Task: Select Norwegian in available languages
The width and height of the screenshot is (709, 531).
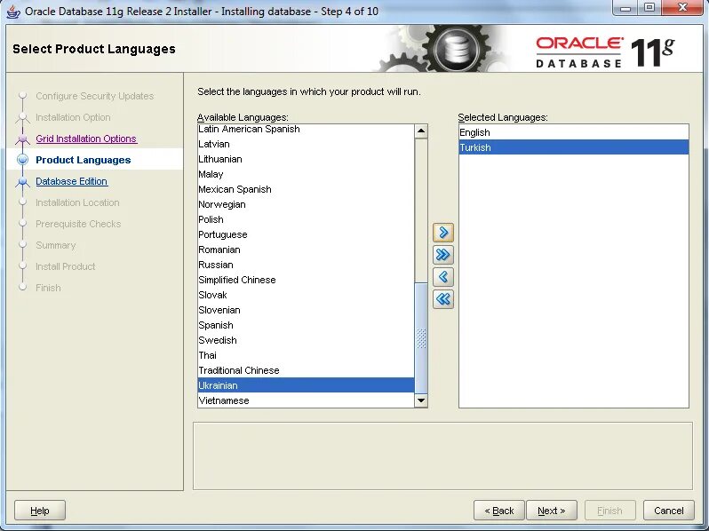Action: pyautogui.click(x=307, y=204)
